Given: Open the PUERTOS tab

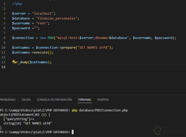Looking at the screenshot, I should 103,100.
